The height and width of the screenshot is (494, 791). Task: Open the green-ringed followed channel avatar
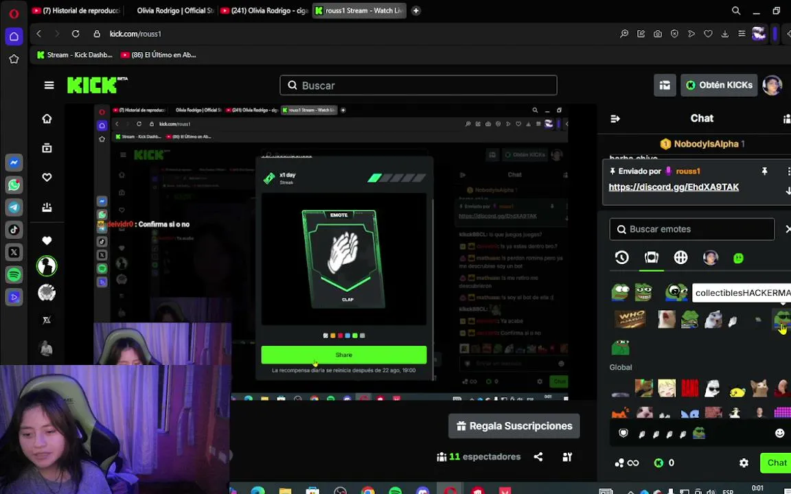coord(47,266)
